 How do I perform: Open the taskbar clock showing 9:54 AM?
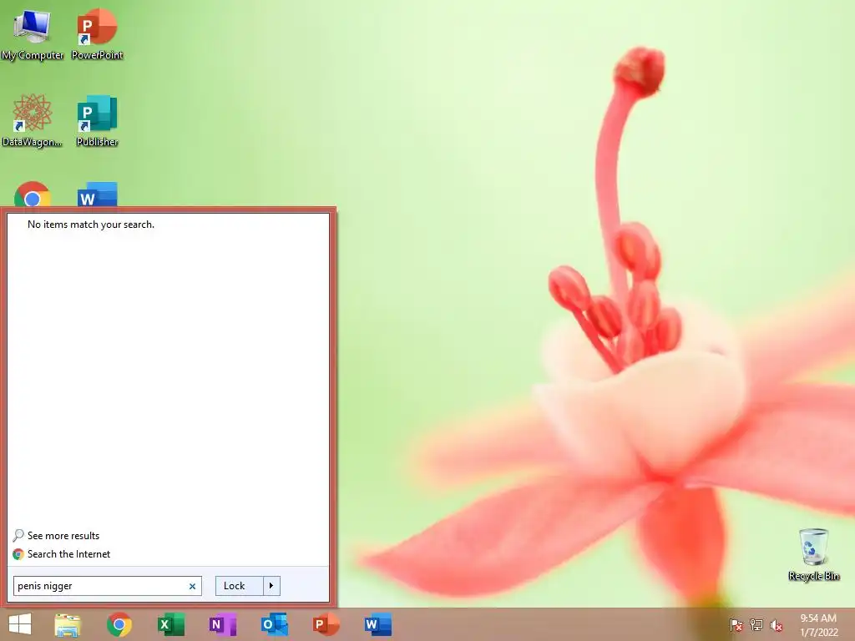[x=818, y=625]
